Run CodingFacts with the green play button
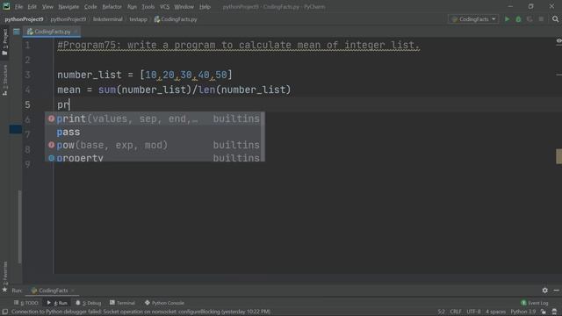The image size is (562, 316). [x=507, y=19]
